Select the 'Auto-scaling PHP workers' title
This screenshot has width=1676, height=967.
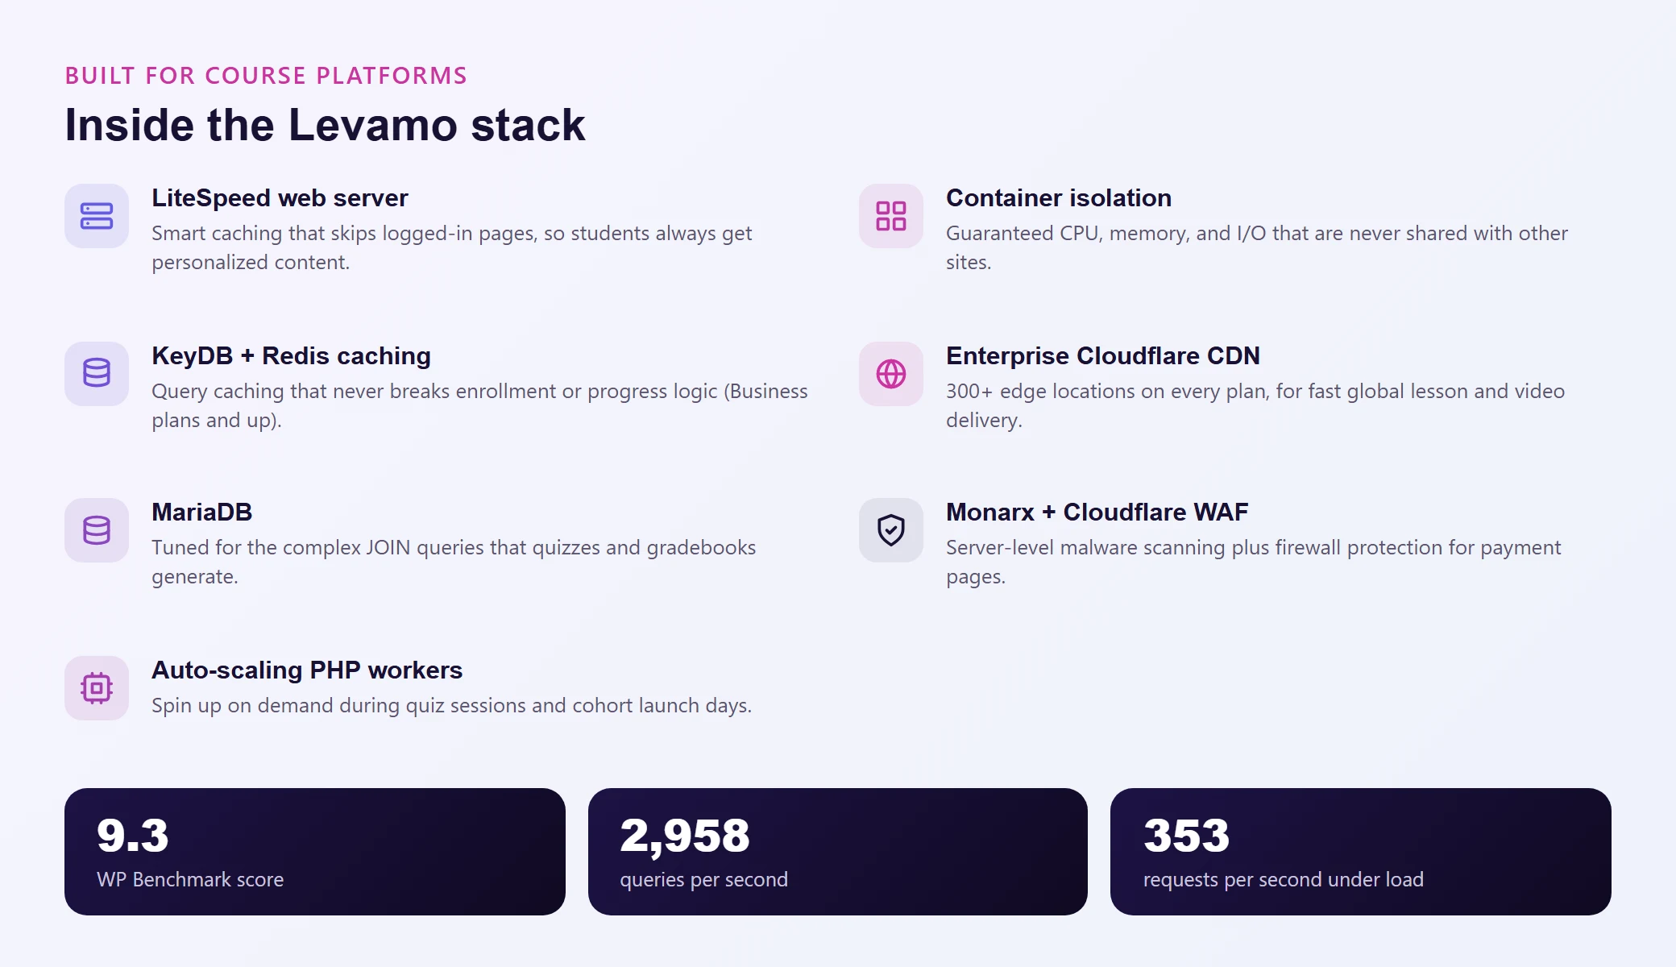coord(307,670)
